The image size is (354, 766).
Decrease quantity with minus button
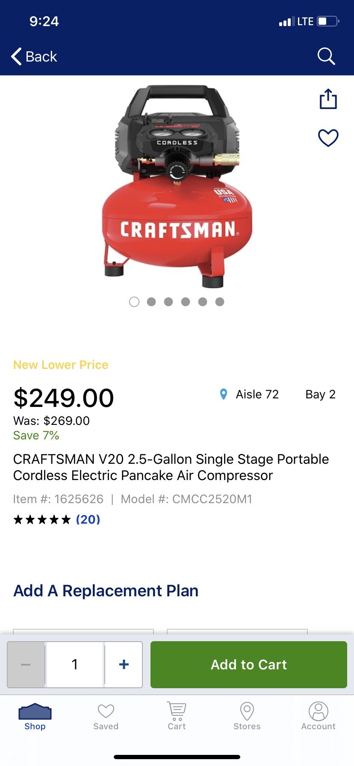click(x=26, y=664)
